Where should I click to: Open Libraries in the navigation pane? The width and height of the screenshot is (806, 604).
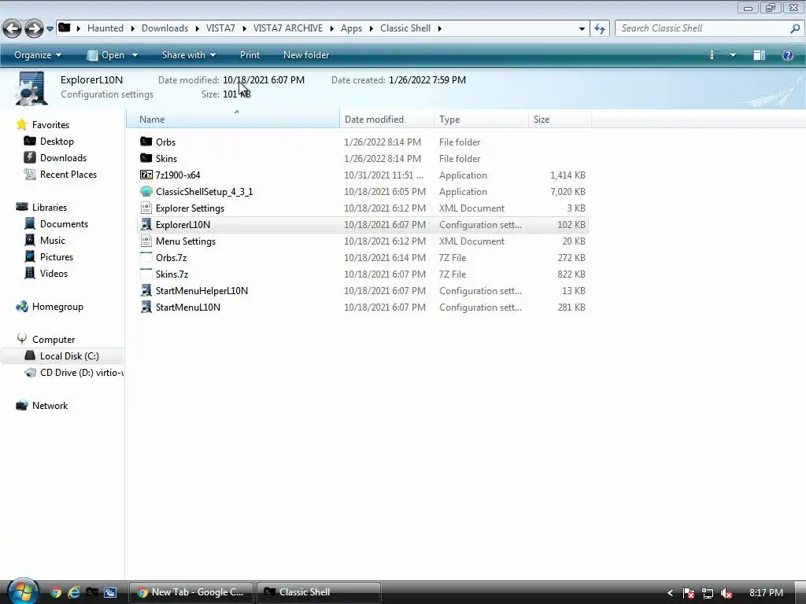coord(50,207)
